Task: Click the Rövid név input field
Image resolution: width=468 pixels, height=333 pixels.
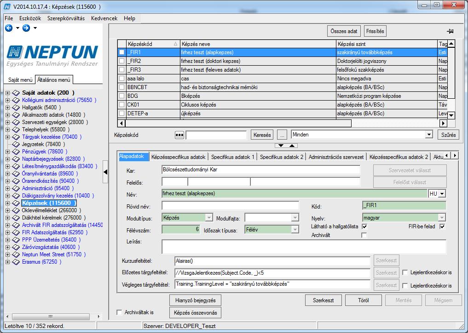Action: click(231, 206)
